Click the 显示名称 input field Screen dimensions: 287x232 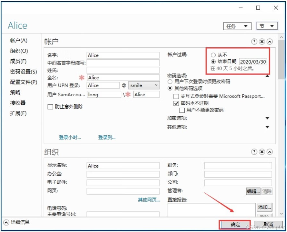(x=123, y=166)
